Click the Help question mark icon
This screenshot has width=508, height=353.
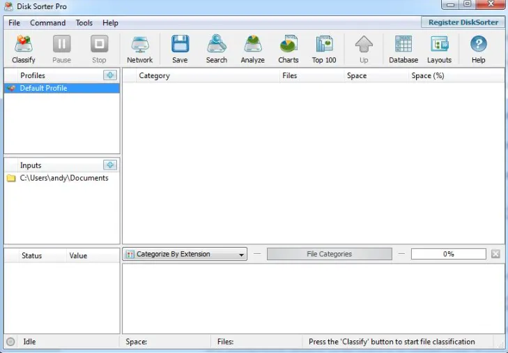point(479,44)
